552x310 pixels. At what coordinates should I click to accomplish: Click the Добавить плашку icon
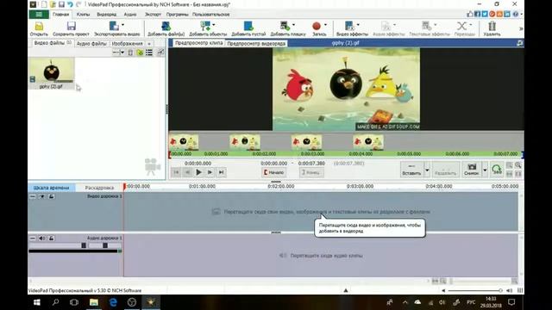(x=285, y=27)
